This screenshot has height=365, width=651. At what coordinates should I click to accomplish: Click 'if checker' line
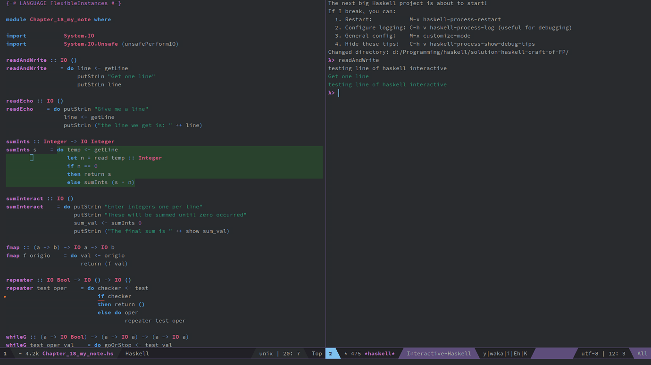(x=114, y=296)
